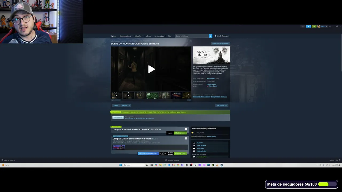Add Song of Horror Complete Edition to cart

pyautogui.click(x=180, y=133)
